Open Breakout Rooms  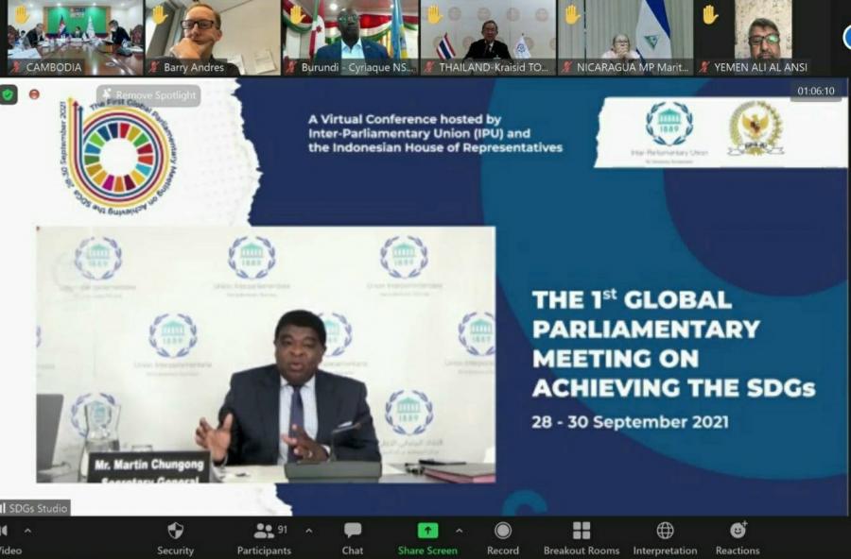click(x=581, y=537)
